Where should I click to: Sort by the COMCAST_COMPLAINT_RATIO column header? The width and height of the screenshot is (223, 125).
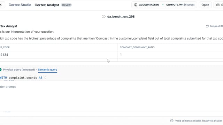point(137,47)
